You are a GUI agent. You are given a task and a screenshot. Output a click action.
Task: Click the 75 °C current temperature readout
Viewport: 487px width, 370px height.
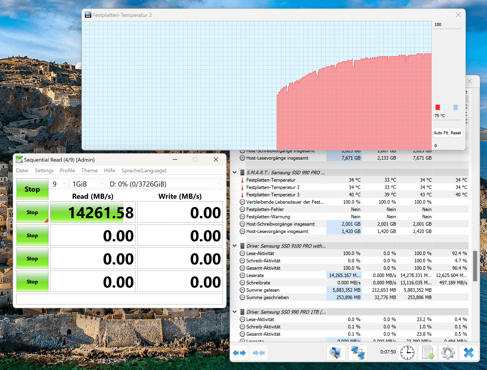click(447, 116)
